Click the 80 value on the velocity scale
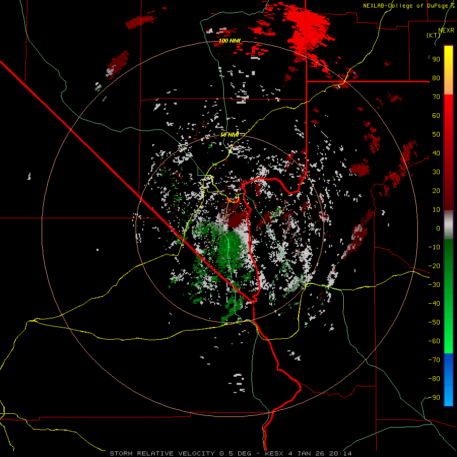This screenshot has width=457, height=457. click(436, 78)
